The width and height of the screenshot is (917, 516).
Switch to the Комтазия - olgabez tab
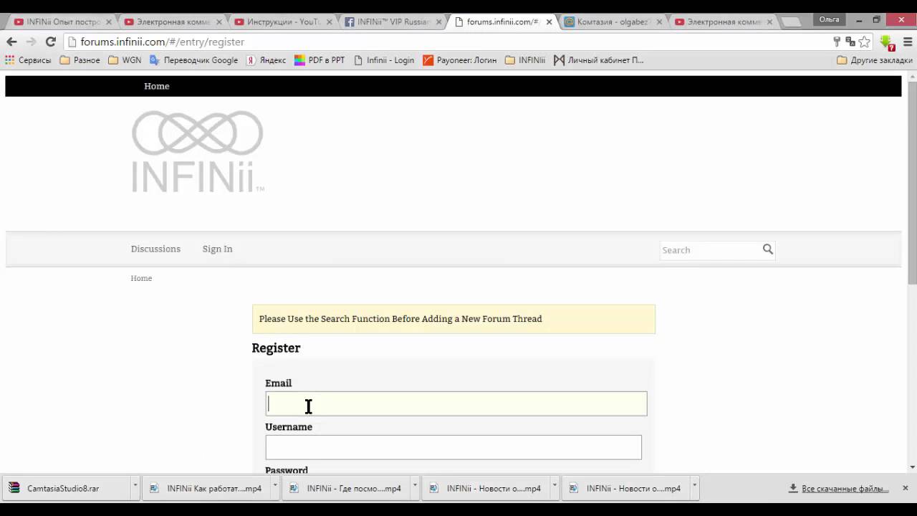coord(611,21)
